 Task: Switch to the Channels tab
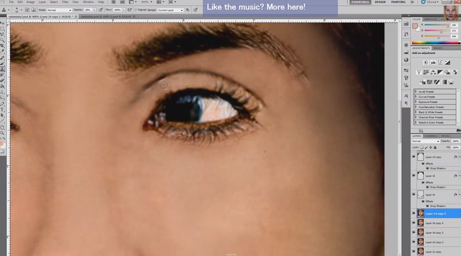coord(431,136)
